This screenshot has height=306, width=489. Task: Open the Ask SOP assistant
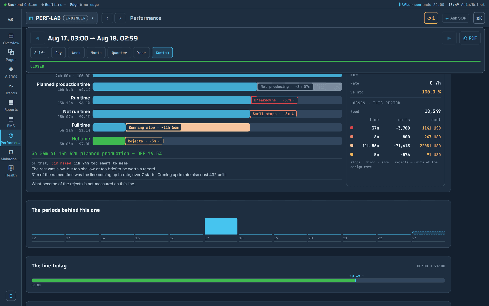[456, 18]
